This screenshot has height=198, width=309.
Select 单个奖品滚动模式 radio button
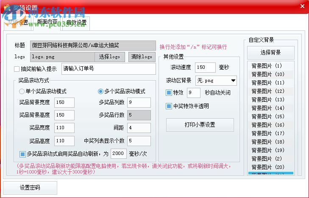tap(21, 91)
